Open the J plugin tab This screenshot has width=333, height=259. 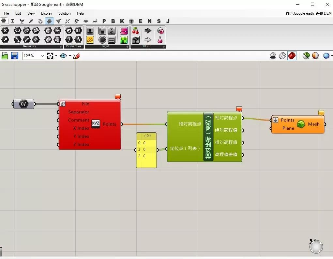click(168, 21)
